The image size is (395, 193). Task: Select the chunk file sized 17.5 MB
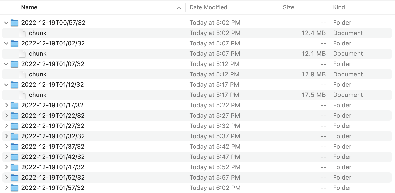pyautogui.click(x=38, y=95)
